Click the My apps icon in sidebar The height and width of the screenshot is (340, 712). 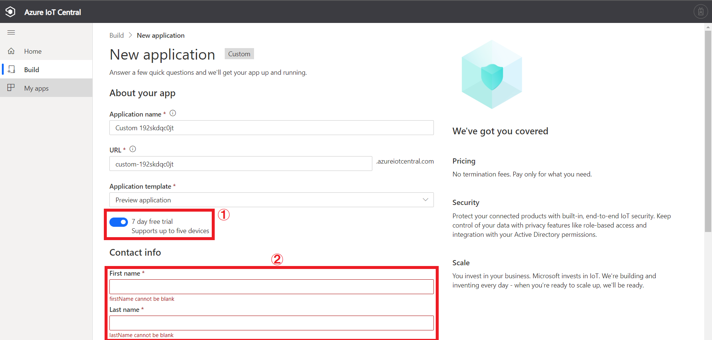(11, 88)
